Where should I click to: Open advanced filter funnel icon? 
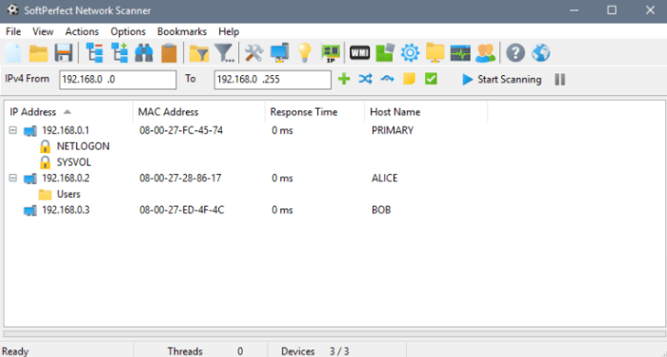click(224, 53)
